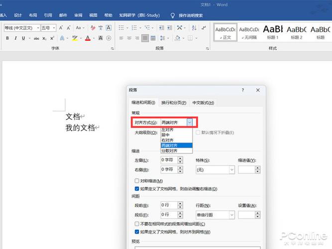Screen dimensions: 332x249
Task: Open font color picker
Action: click(94, 38)
